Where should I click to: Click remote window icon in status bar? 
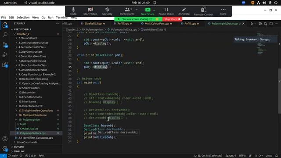[x=3, y=156]
